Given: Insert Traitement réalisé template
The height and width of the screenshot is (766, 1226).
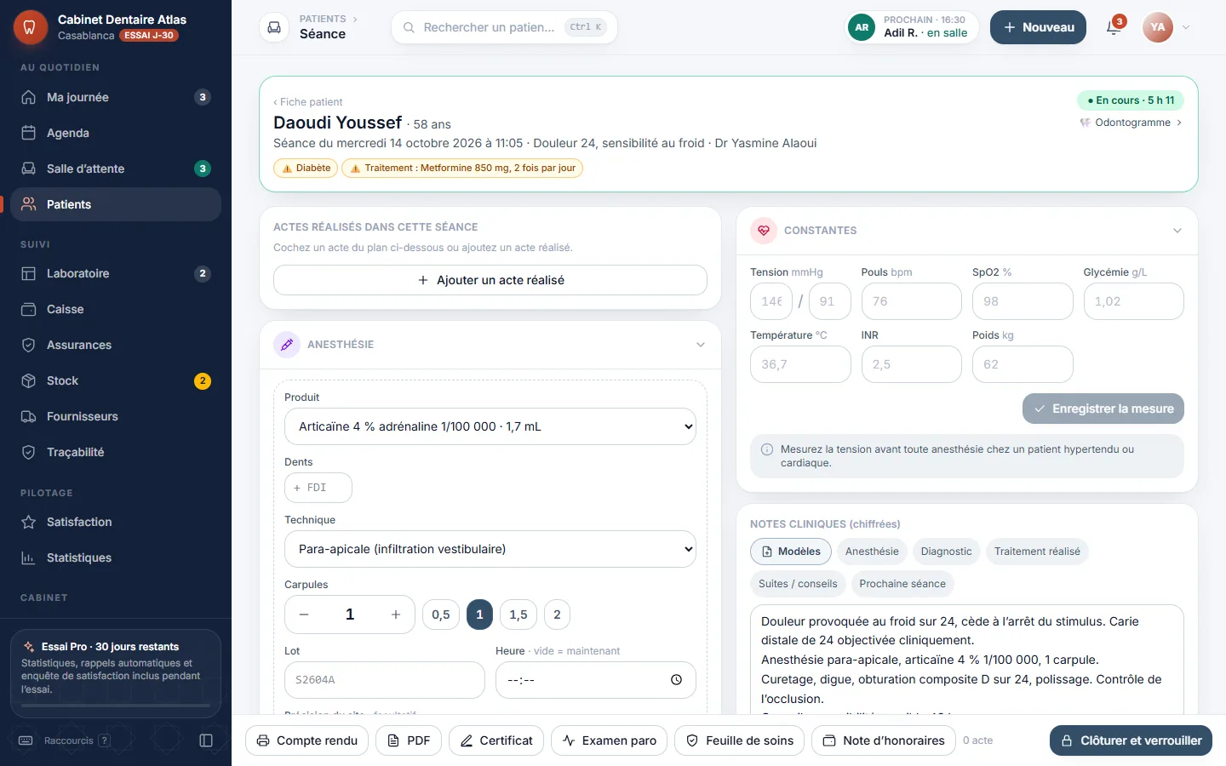Looking at the screenshot, I should click(x=1037, y=552).
